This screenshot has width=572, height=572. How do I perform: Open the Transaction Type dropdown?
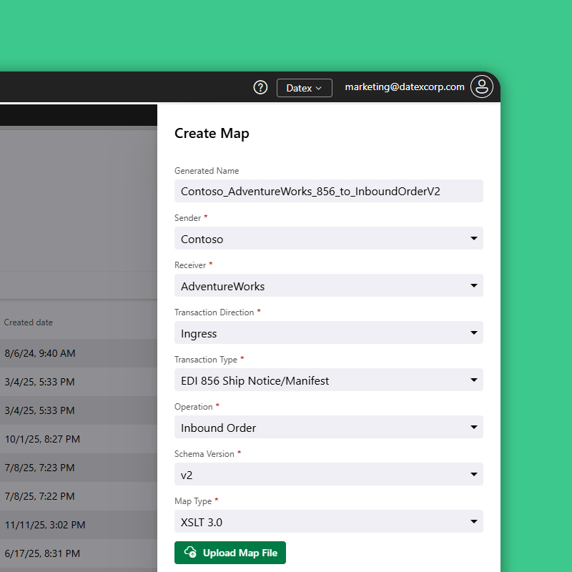pyautogui.click(x=328, y=380)
